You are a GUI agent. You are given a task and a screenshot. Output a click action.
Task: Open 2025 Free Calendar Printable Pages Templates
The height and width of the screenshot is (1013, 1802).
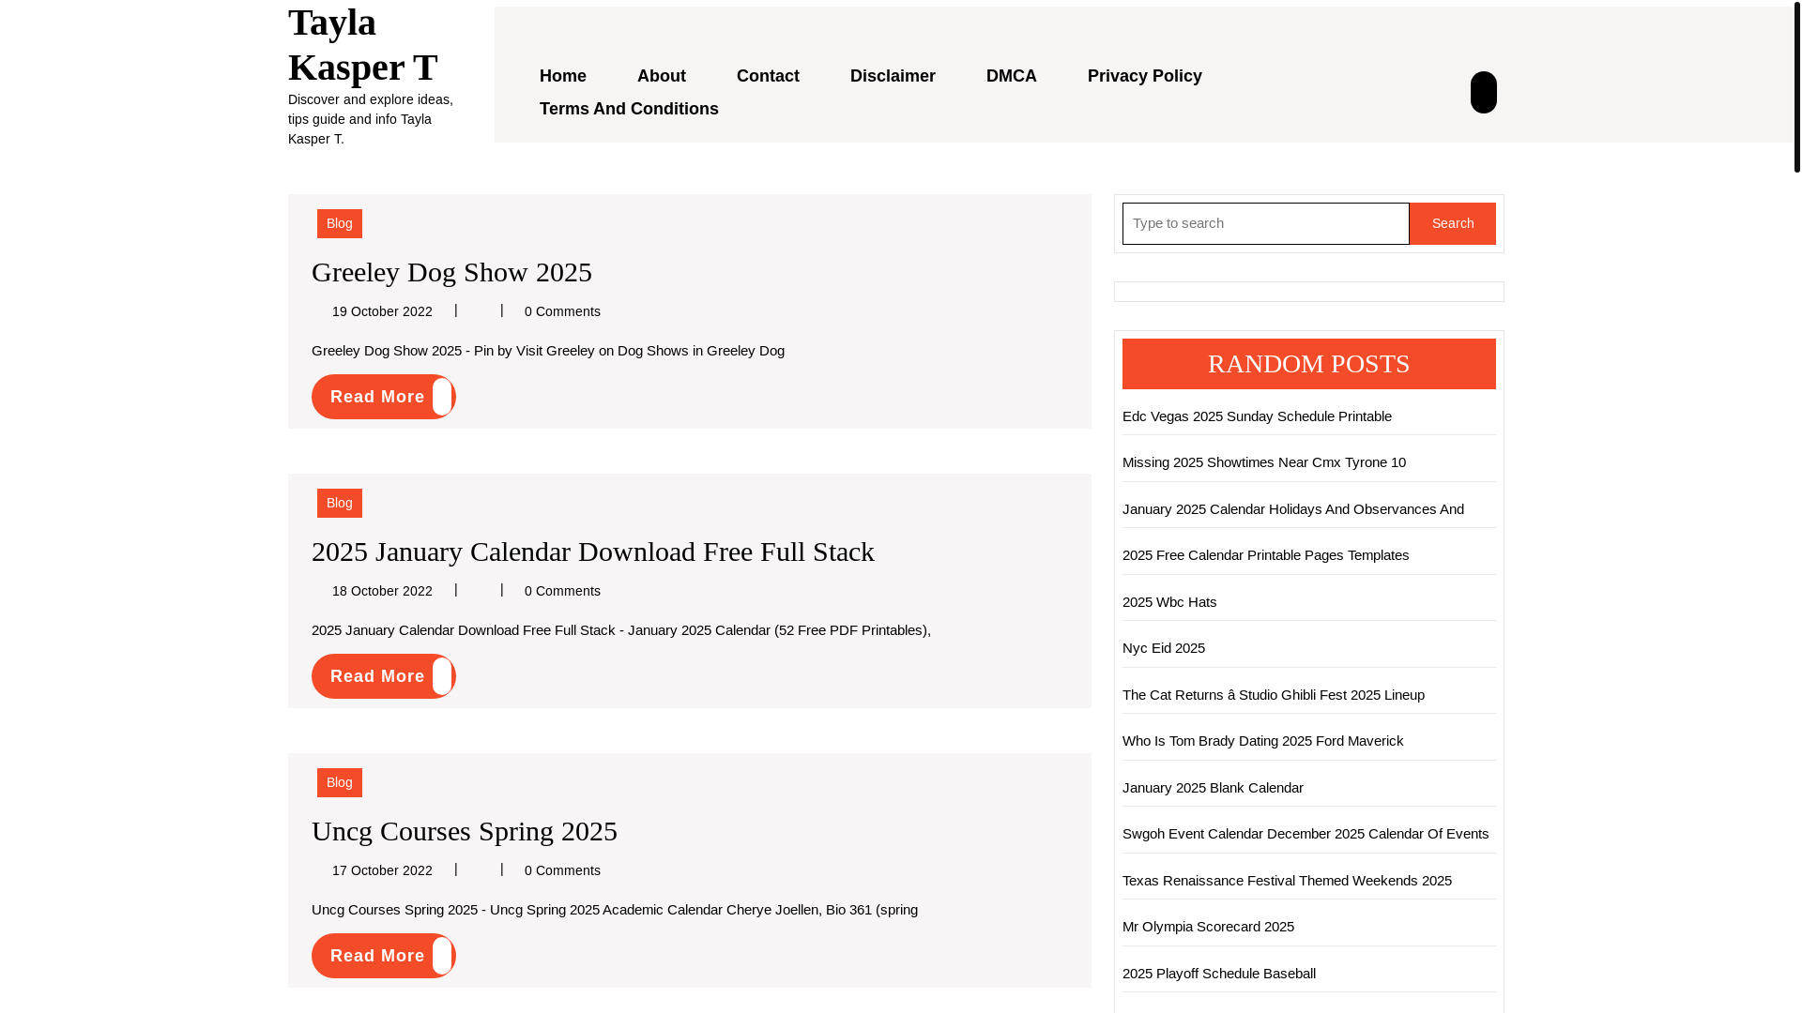tap(1265, 555)
